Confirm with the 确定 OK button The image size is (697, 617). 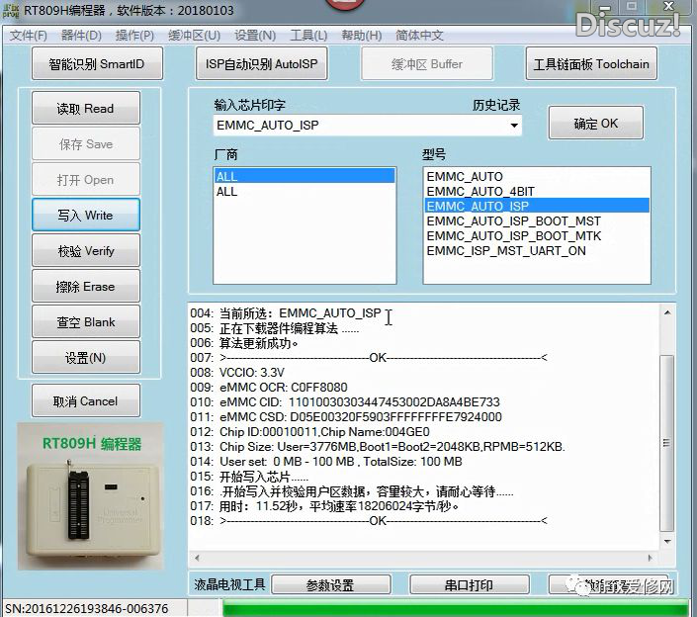pos(595,124)
